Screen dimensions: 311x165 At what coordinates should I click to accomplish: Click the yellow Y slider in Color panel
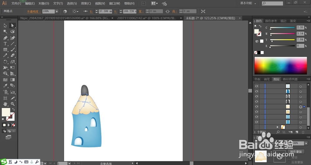282,40
